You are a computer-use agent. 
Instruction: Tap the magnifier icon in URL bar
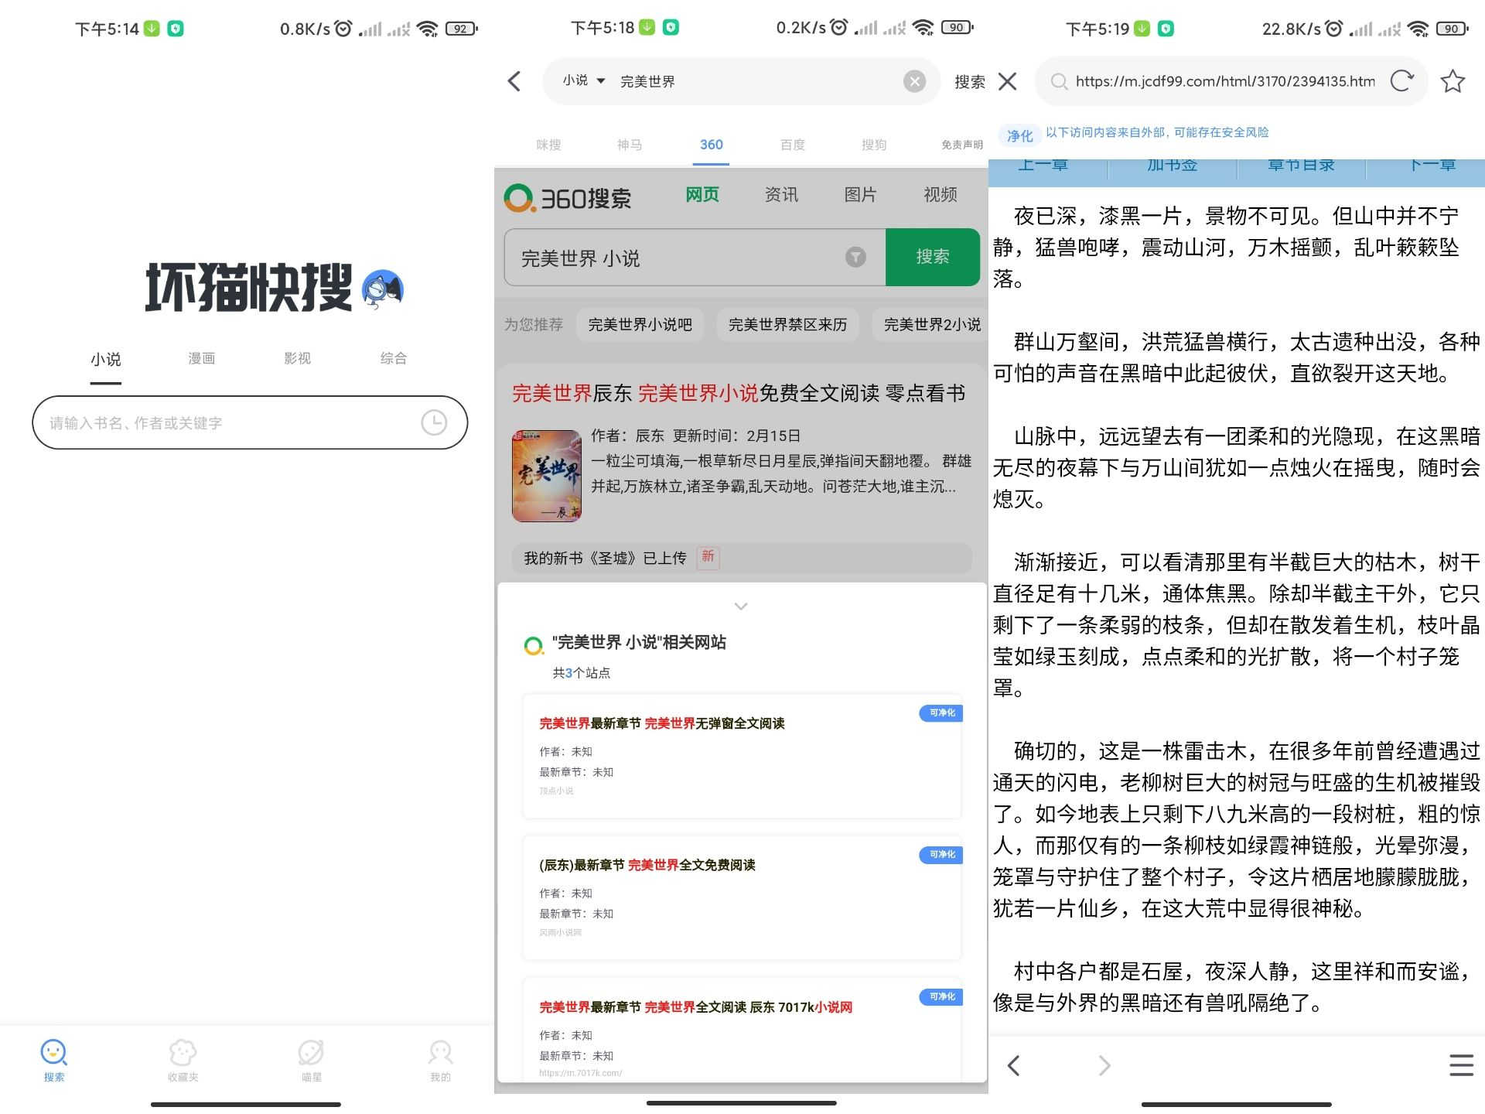1058,81
